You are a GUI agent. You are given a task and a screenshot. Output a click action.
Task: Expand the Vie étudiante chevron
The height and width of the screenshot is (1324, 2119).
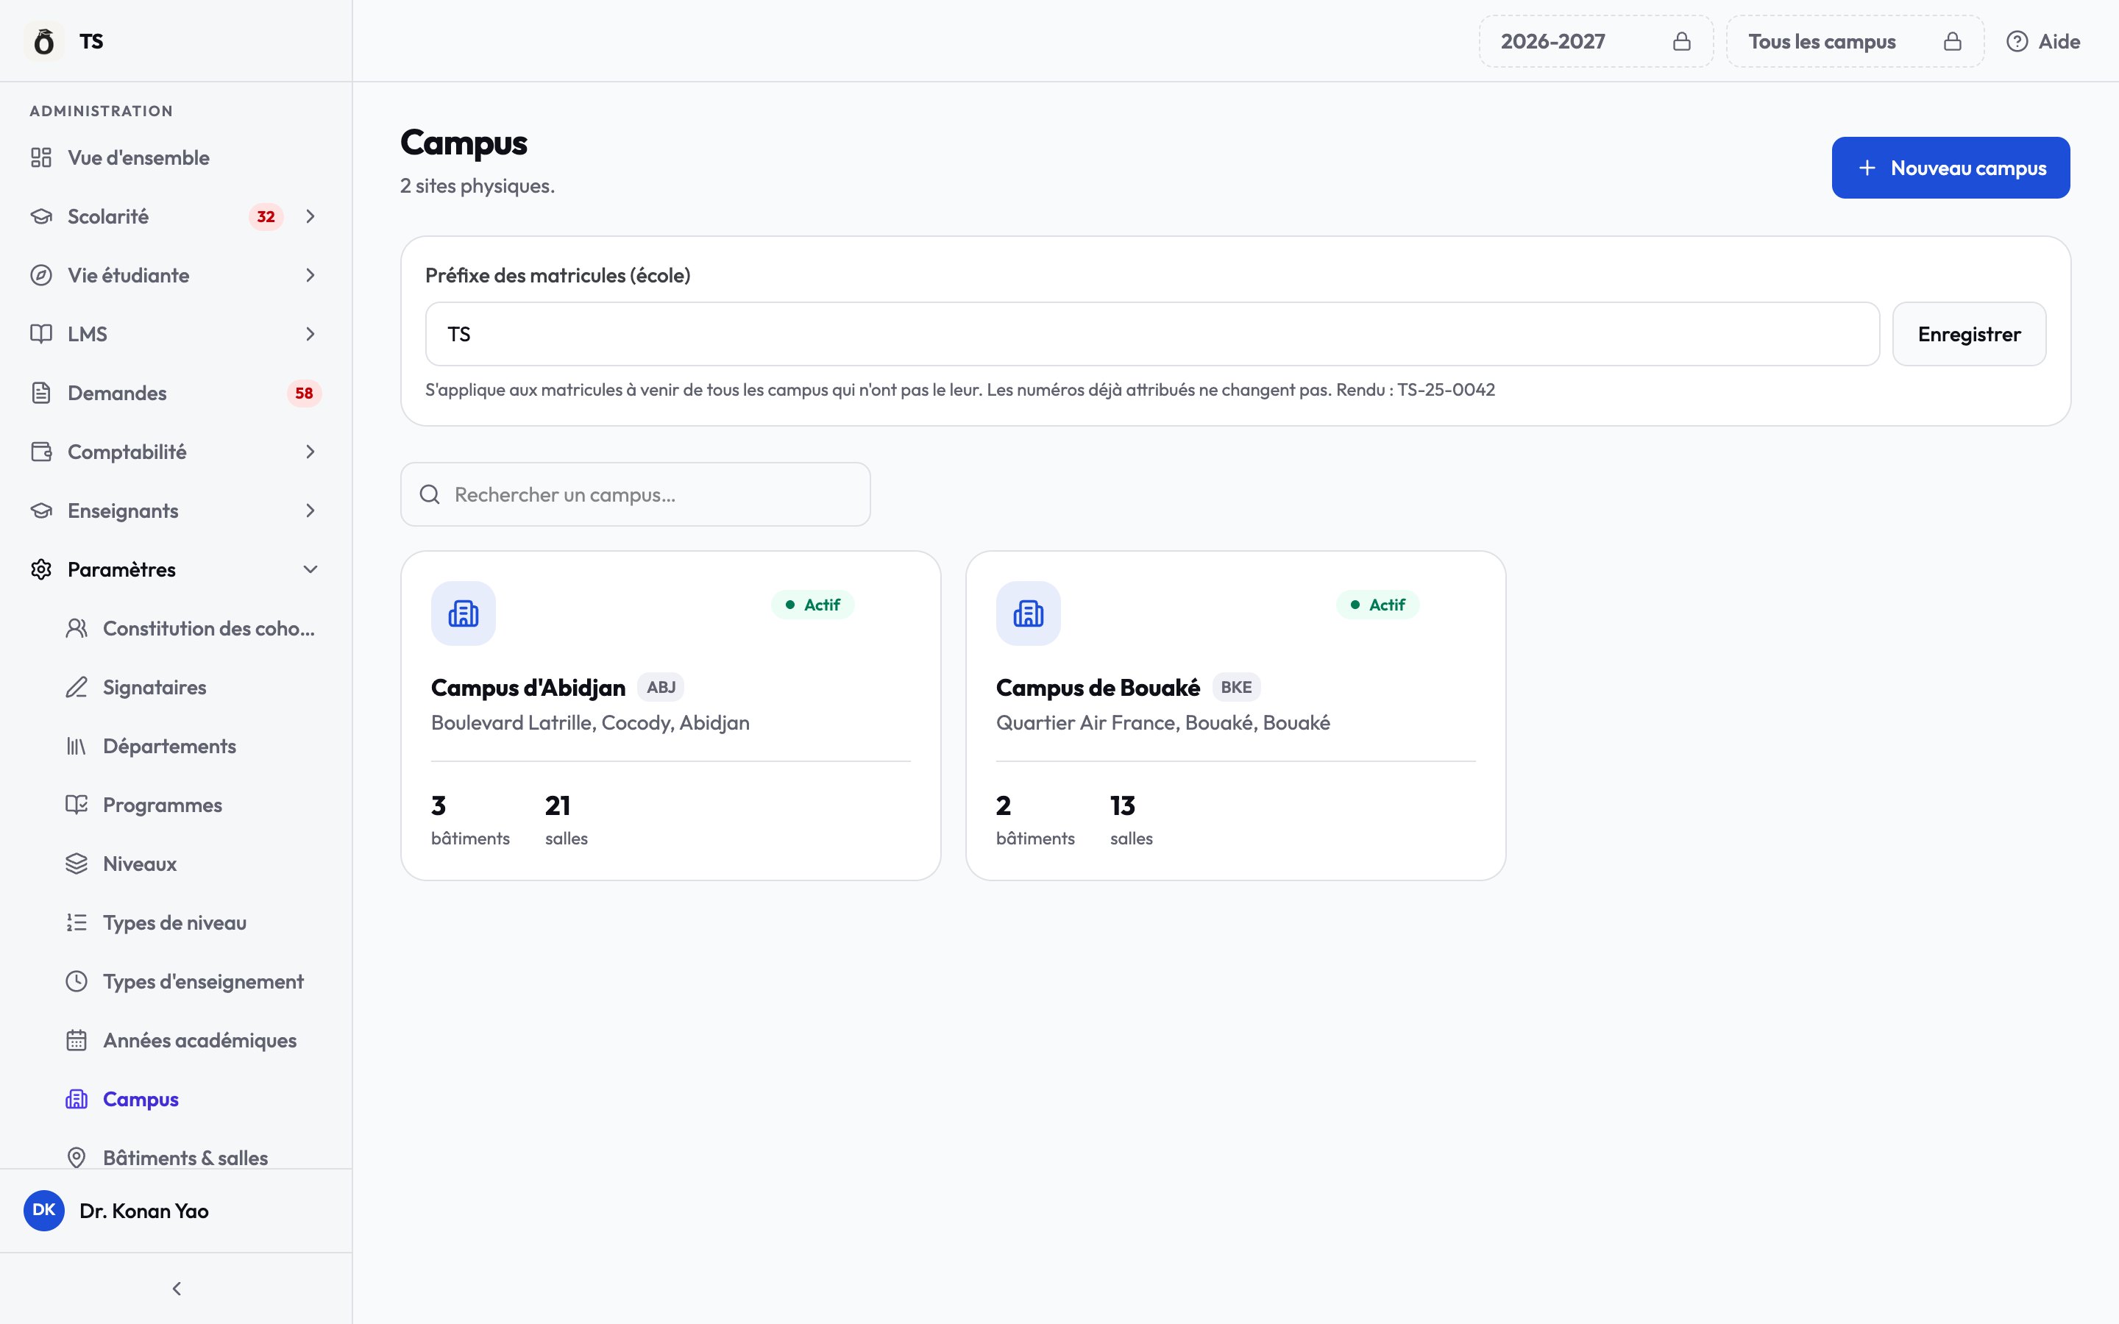[x=310, y=275]
